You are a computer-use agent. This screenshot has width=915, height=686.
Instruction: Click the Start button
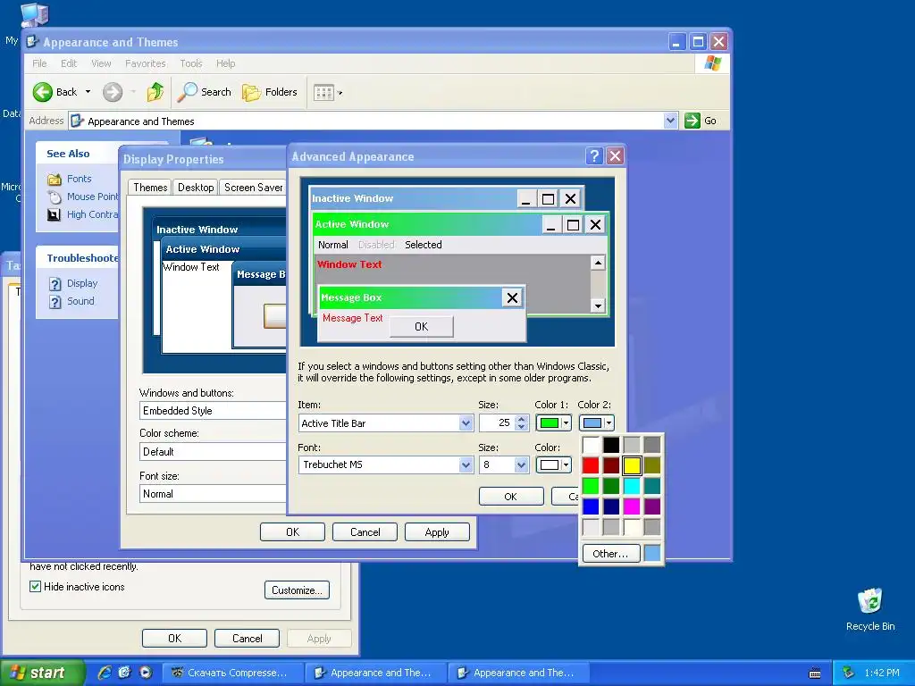coord(42,673)
